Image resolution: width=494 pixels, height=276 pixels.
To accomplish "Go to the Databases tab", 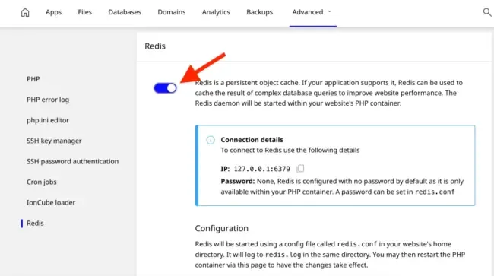I will [125, 12].
